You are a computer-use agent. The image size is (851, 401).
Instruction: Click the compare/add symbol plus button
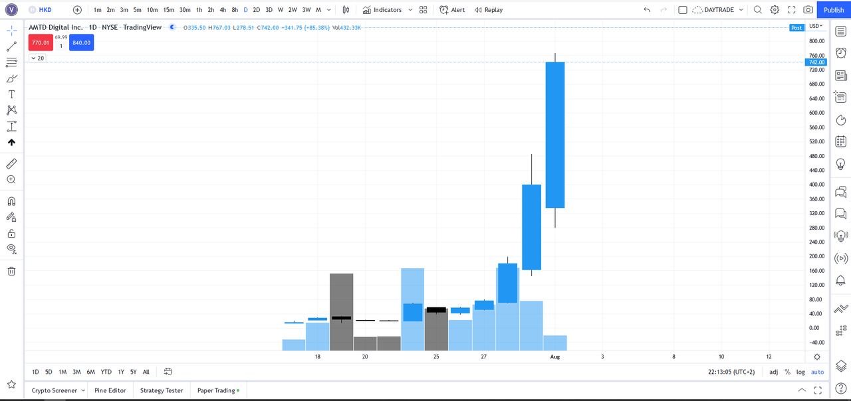tap(77, 10)
